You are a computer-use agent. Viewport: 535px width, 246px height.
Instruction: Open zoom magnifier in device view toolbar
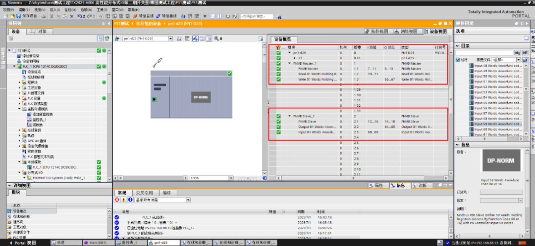(x=216, y=39)
